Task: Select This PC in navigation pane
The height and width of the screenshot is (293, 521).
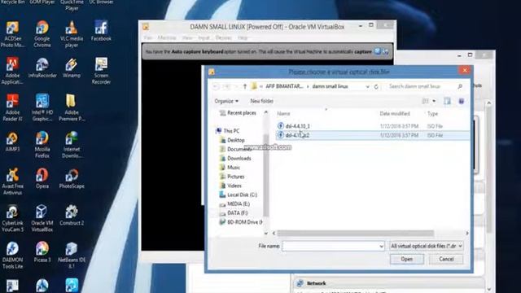Action: (228, 131)
